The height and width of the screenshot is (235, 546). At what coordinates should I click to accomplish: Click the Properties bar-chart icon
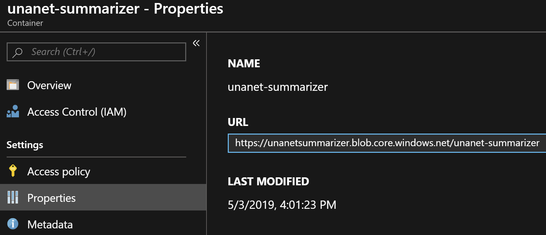click(12, 198)
